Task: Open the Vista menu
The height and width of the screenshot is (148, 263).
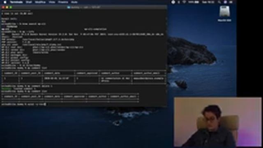Action: click(52, 2)
